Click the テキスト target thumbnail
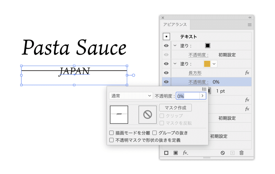Image resolution: width=275 pixels, height=174 pixels. (x=166, y=36)
